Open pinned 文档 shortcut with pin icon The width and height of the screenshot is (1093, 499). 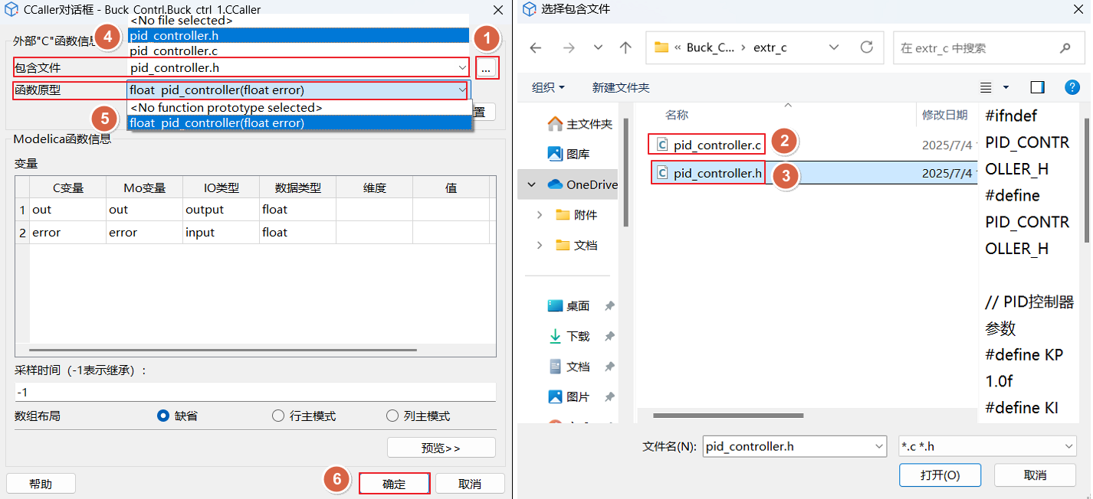click(x=569, y=367)
